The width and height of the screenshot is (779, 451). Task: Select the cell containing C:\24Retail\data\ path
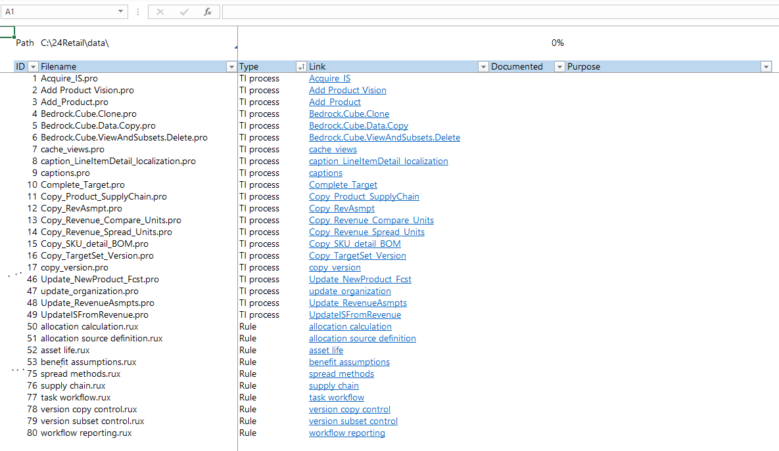click(x=74, y=43)
